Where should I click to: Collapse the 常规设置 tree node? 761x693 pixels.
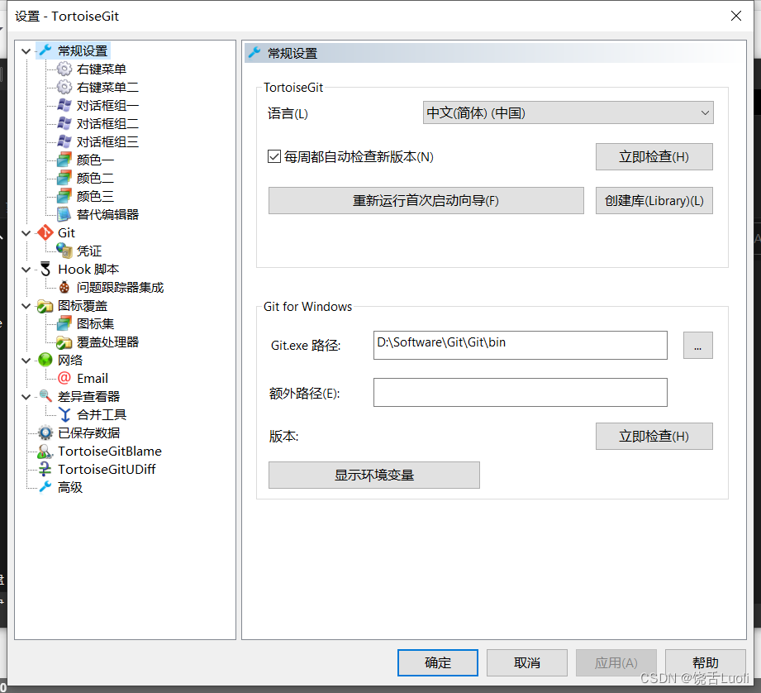[26, 50]
